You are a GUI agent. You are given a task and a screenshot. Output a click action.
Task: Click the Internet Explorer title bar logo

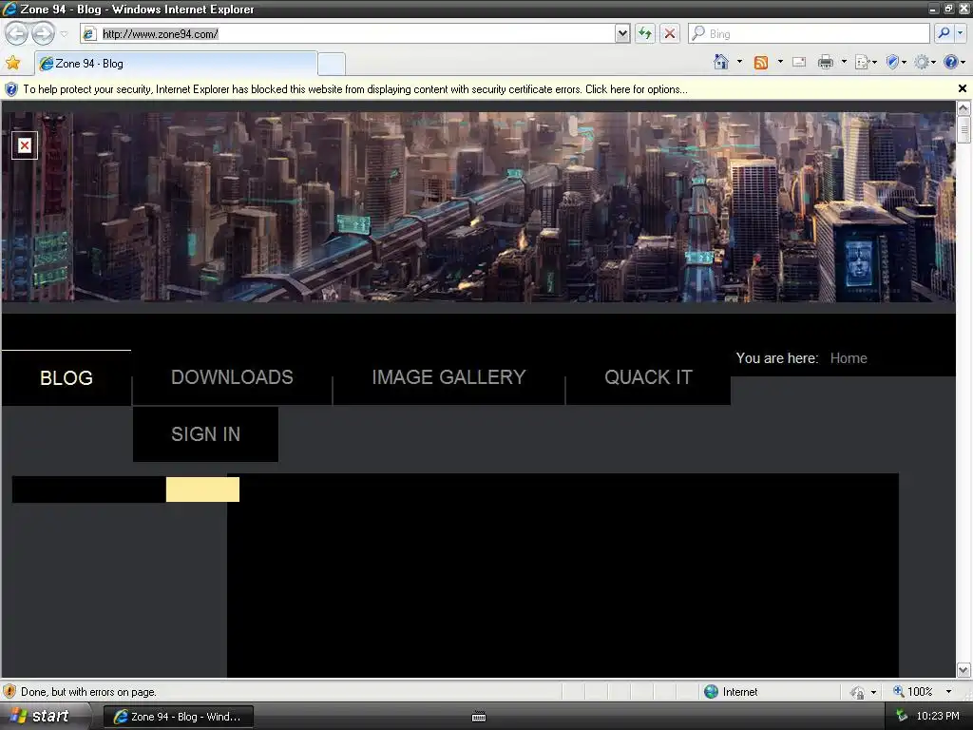10,9
